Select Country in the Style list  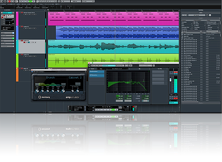[x=213, y=29]
